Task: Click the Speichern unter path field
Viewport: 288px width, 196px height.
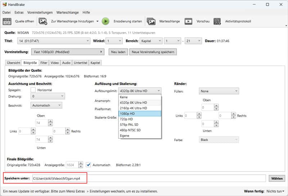Action: (x=149, y=178)
